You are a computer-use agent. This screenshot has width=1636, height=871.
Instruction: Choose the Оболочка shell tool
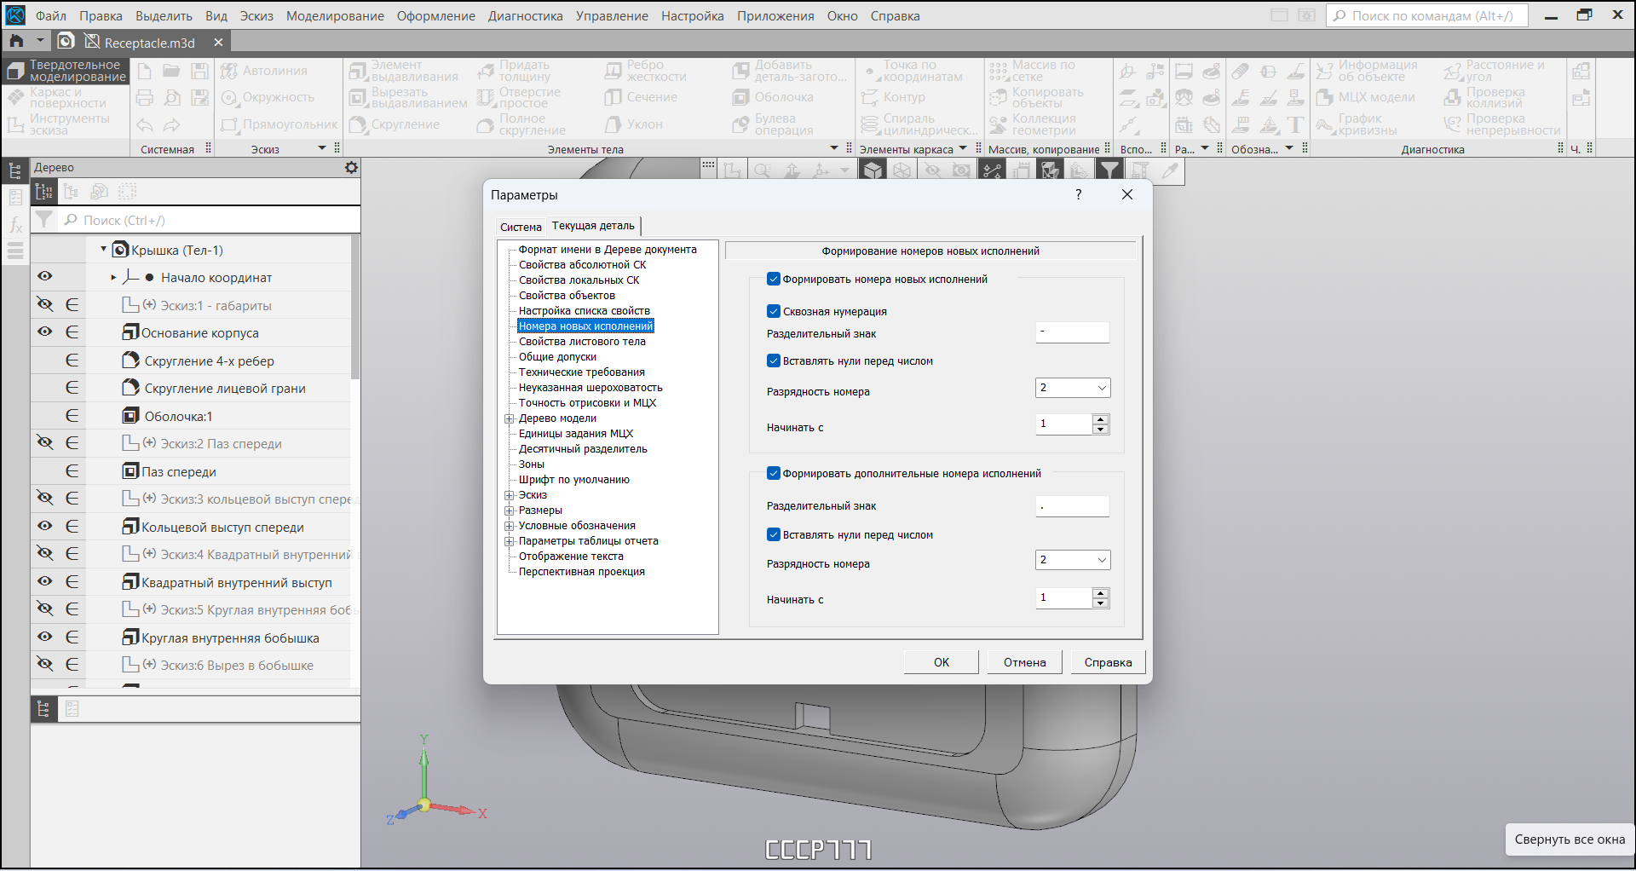[774, 97]
